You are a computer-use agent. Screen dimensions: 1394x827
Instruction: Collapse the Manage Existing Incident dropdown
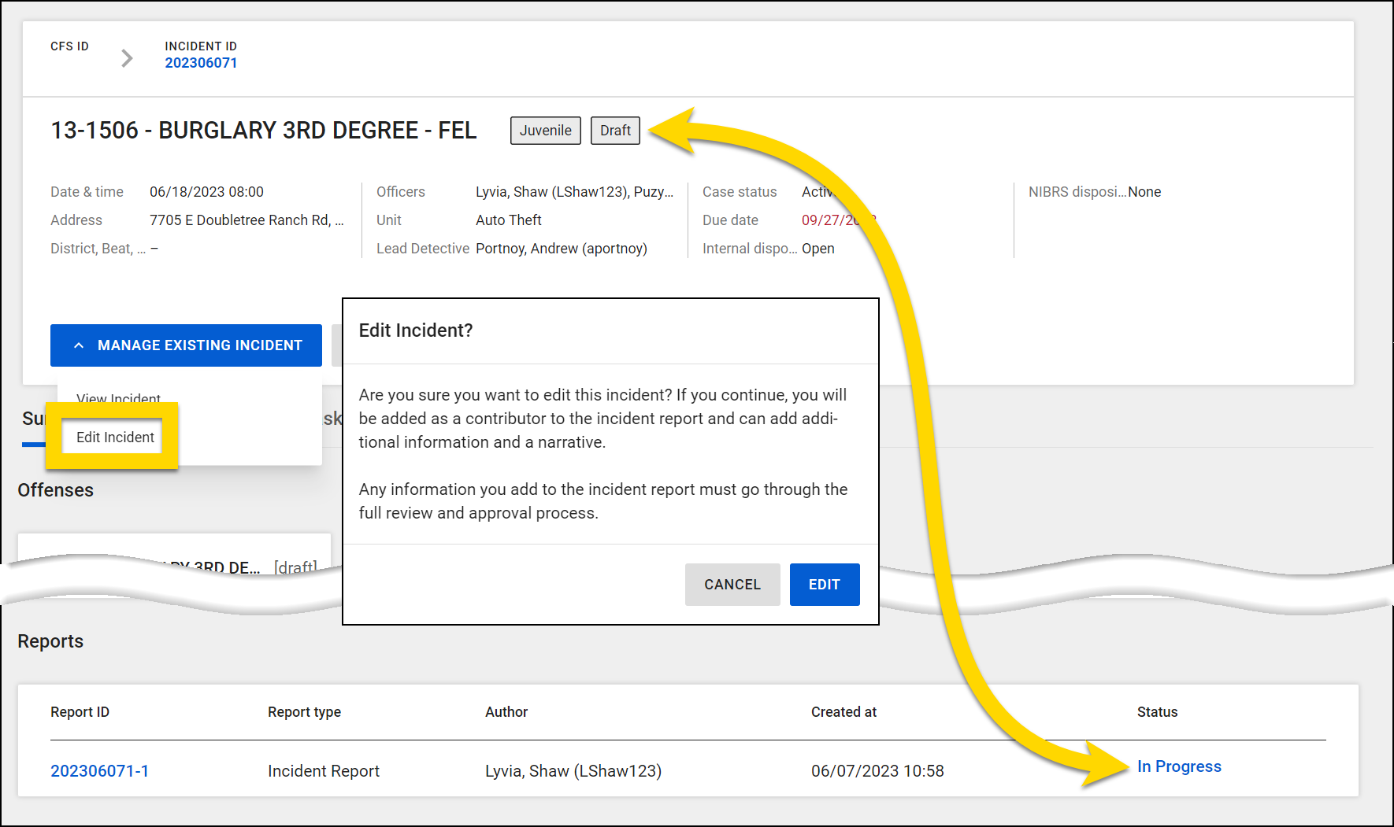point(186,345)
